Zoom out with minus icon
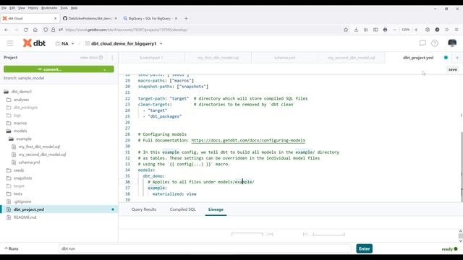Screen dimensions: 463x260 point(395,30)
